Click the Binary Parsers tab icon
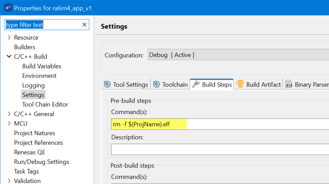 click(289, 84)
